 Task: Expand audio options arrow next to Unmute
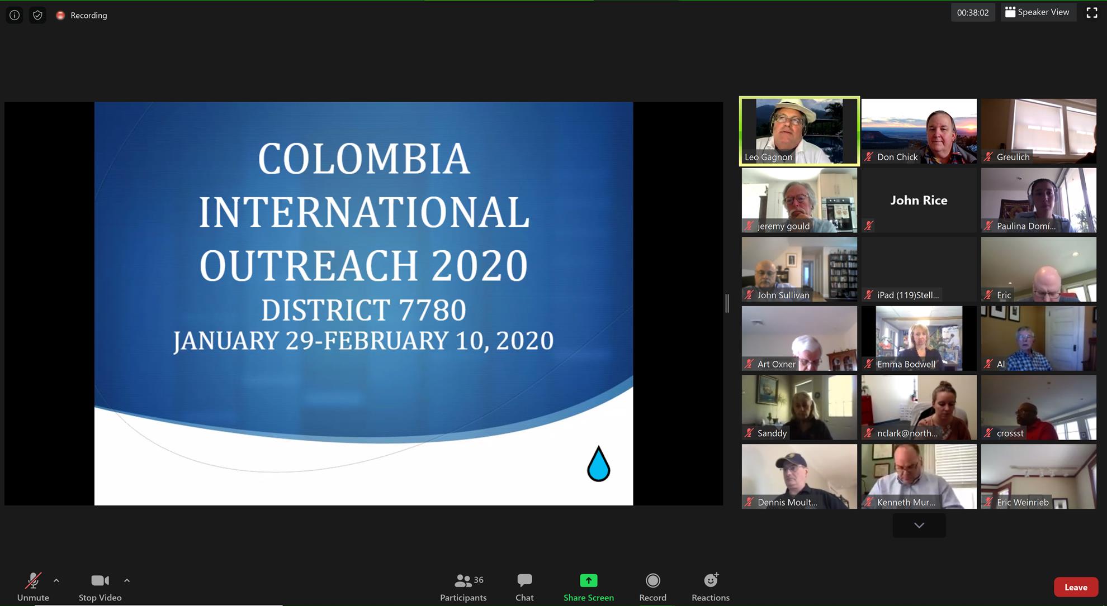[56, 580]
